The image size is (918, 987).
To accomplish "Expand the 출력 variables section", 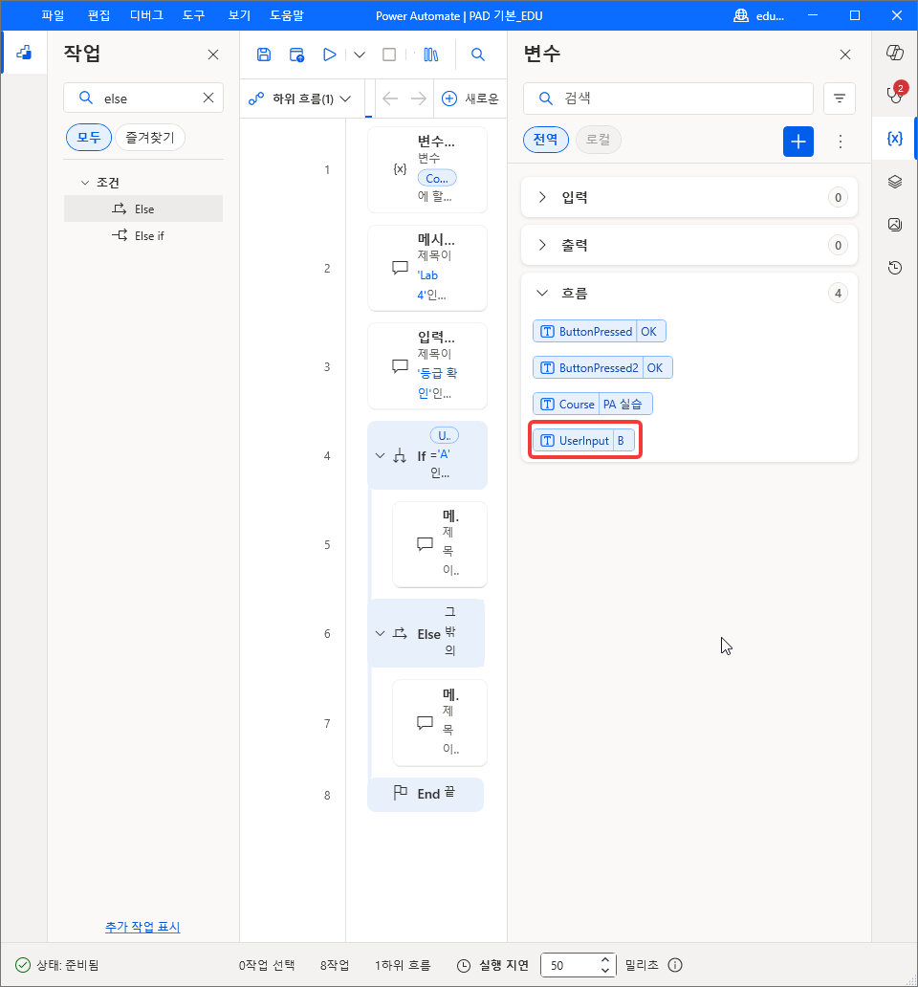I will [x=542, y=245].
